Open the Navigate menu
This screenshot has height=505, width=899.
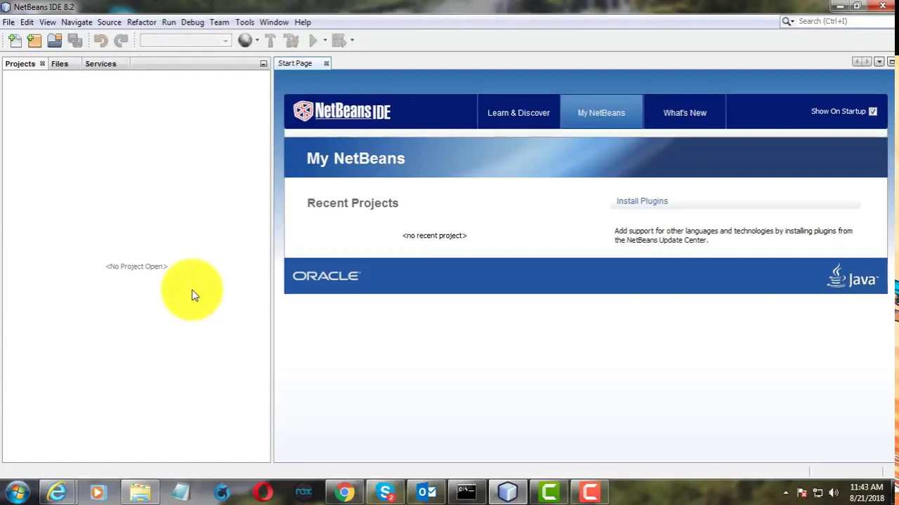click(x=77, y=22)
